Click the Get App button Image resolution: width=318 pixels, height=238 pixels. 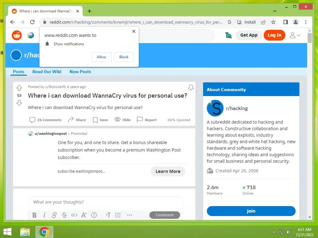tap(249, 35)
